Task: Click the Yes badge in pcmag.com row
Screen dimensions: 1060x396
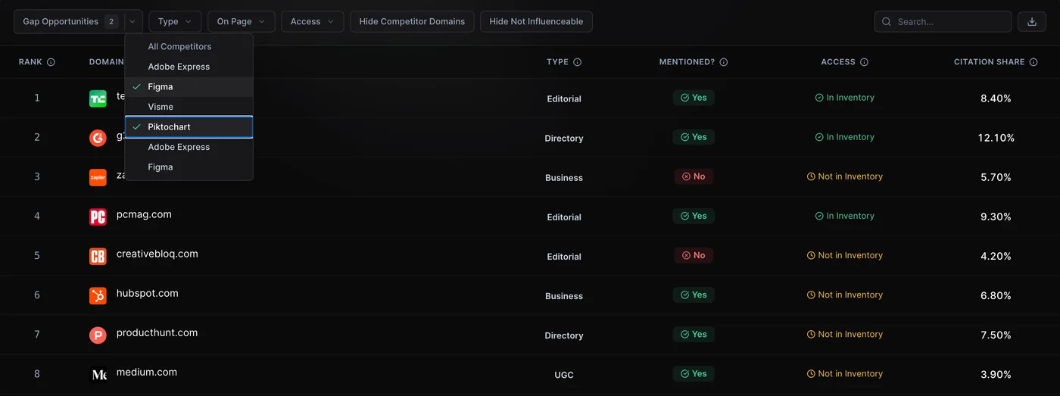Action: coord(694,216)
